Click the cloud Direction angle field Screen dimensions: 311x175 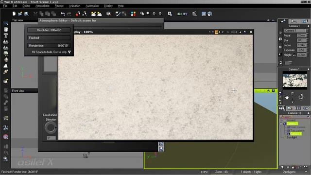(51, 138)
